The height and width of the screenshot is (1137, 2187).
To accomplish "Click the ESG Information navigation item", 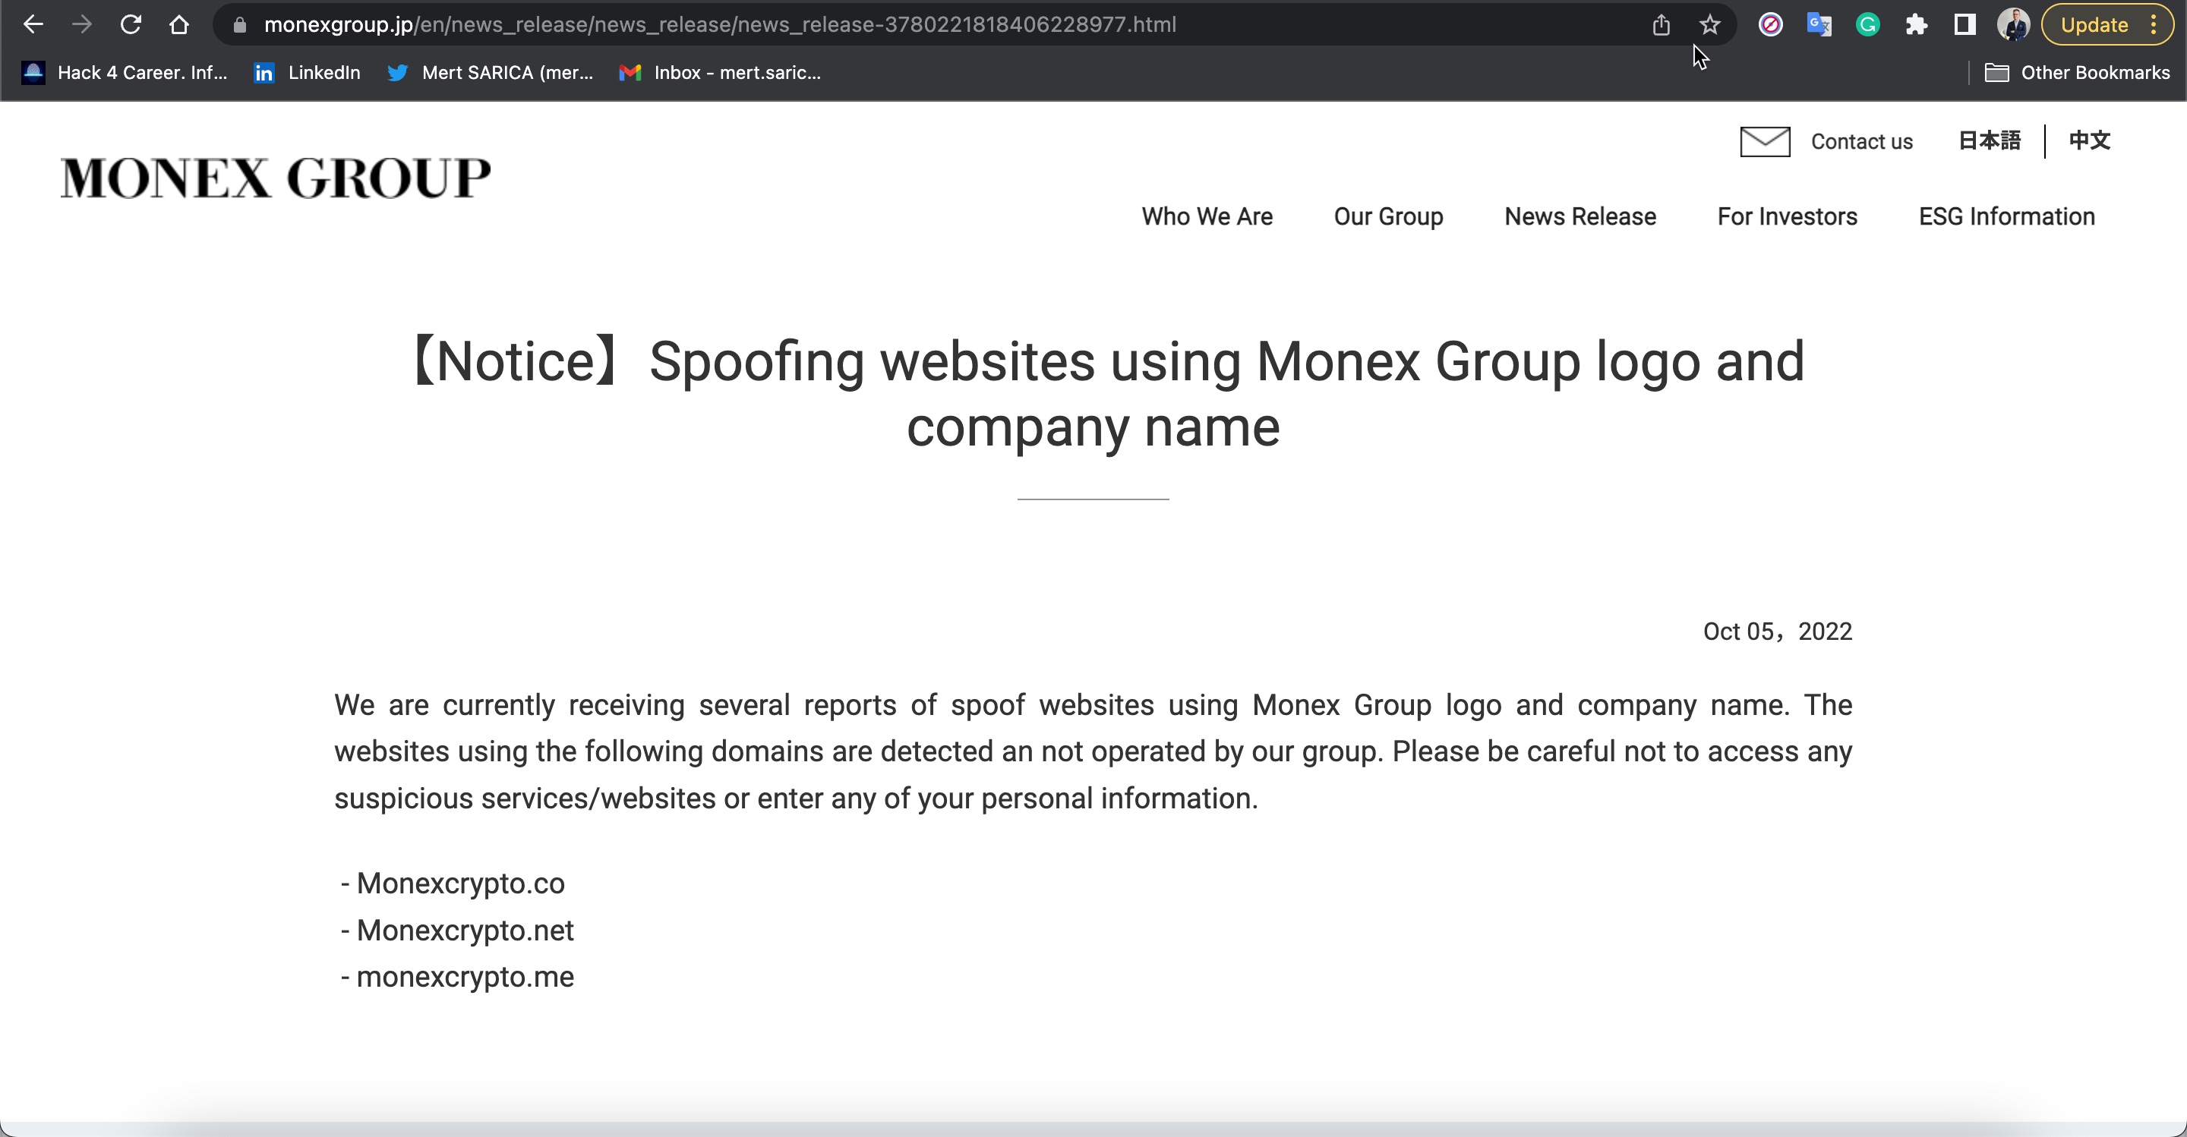I will pos(2008,217).
